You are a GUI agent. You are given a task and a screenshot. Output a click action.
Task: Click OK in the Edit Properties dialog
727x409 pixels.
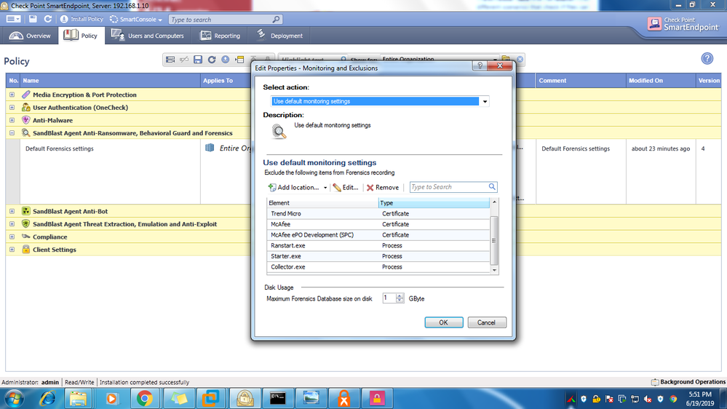point(444,322)
